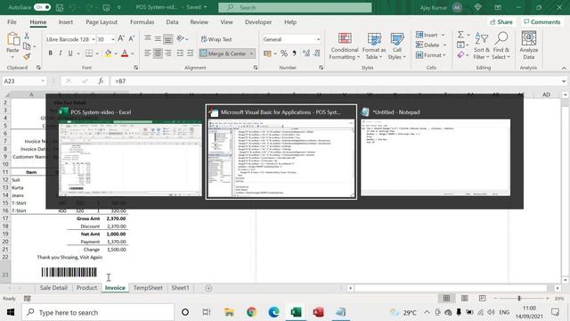The width and height of the screenshot is (570, 321).
Task: Click the Paste button
Action: click(x=12, y=45)
